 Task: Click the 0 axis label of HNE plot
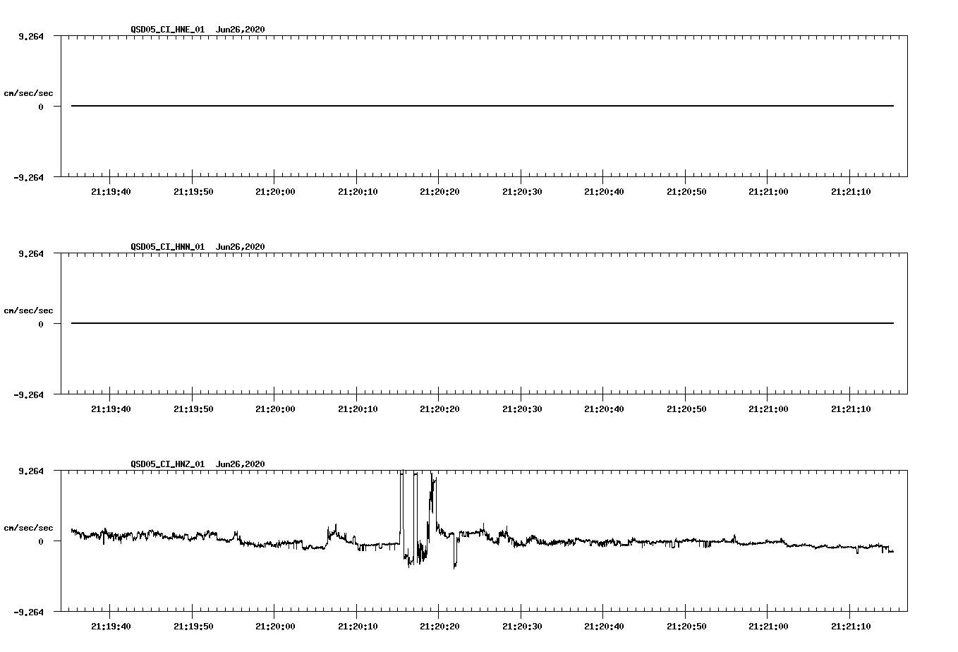click(41, 107)
